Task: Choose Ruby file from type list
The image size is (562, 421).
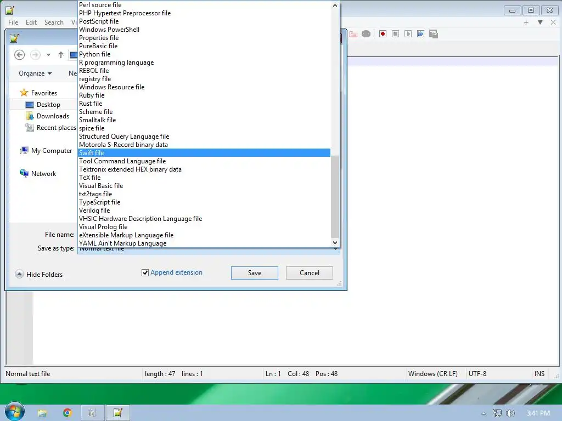Action: 204,95
